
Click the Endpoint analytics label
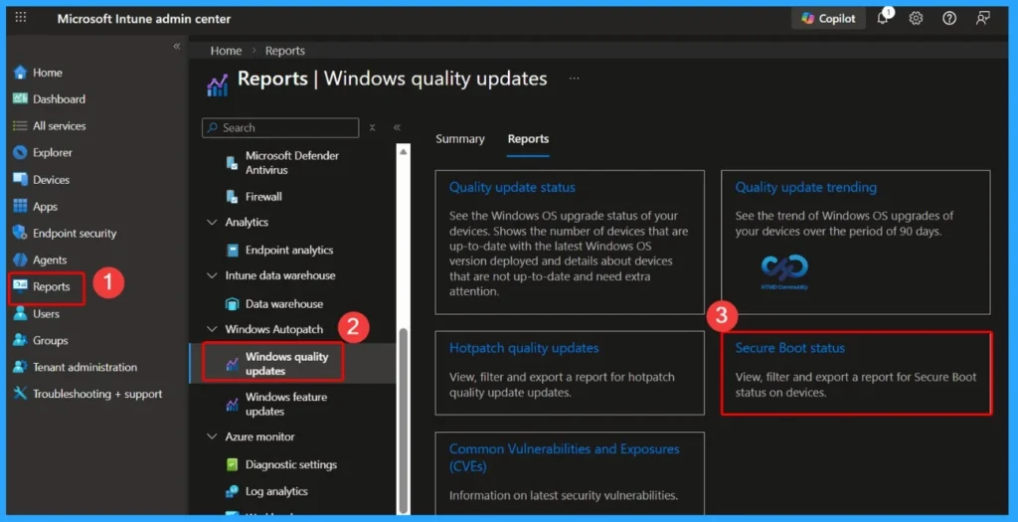[289, 250]
